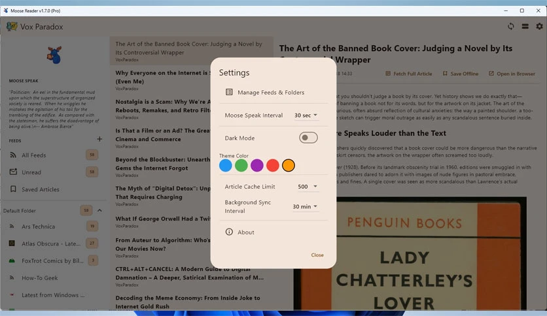Image resolution: width=547 pixels, height=316 pixels.
Task: Click the Save Offline bookmark icon
Action: point(445,73)
